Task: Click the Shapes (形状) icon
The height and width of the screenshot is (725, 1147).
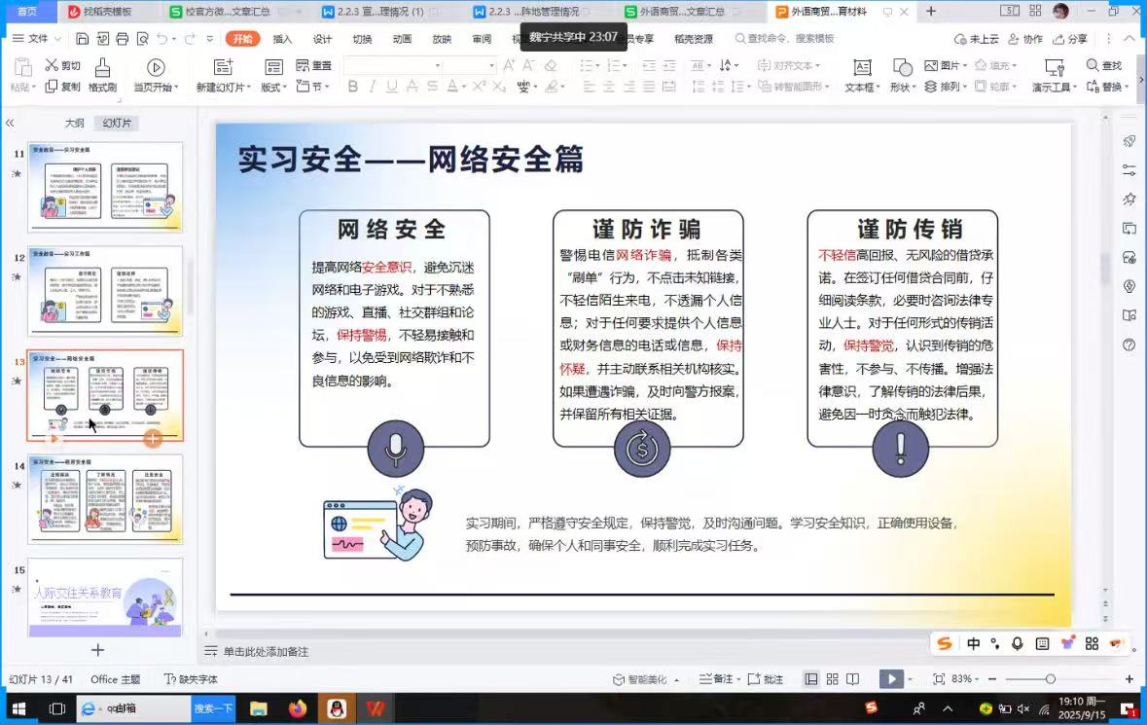Action: pos(902,67)
